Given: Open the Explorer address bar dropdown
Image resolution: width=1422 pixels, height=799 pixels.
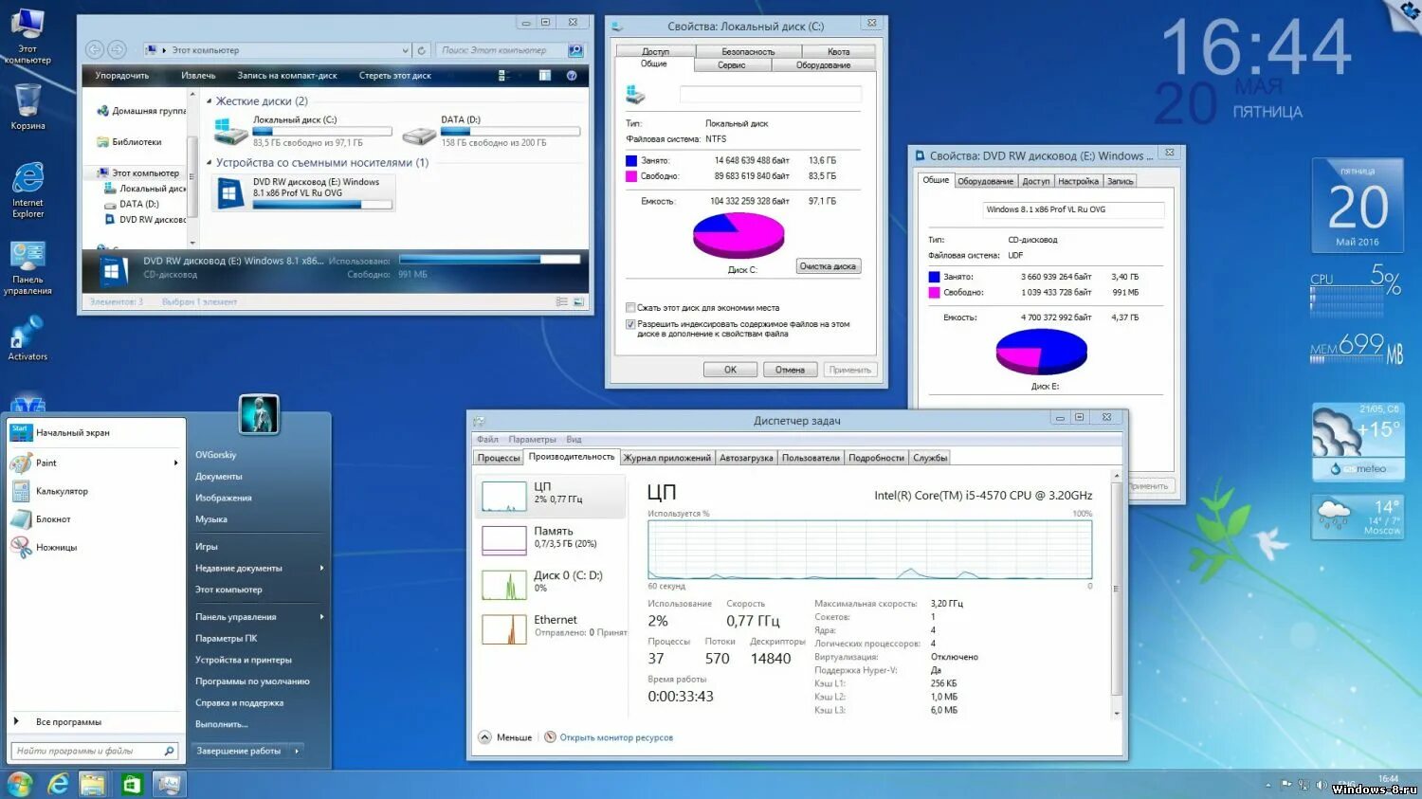Looking at the screenshot, I should point(406,49).
